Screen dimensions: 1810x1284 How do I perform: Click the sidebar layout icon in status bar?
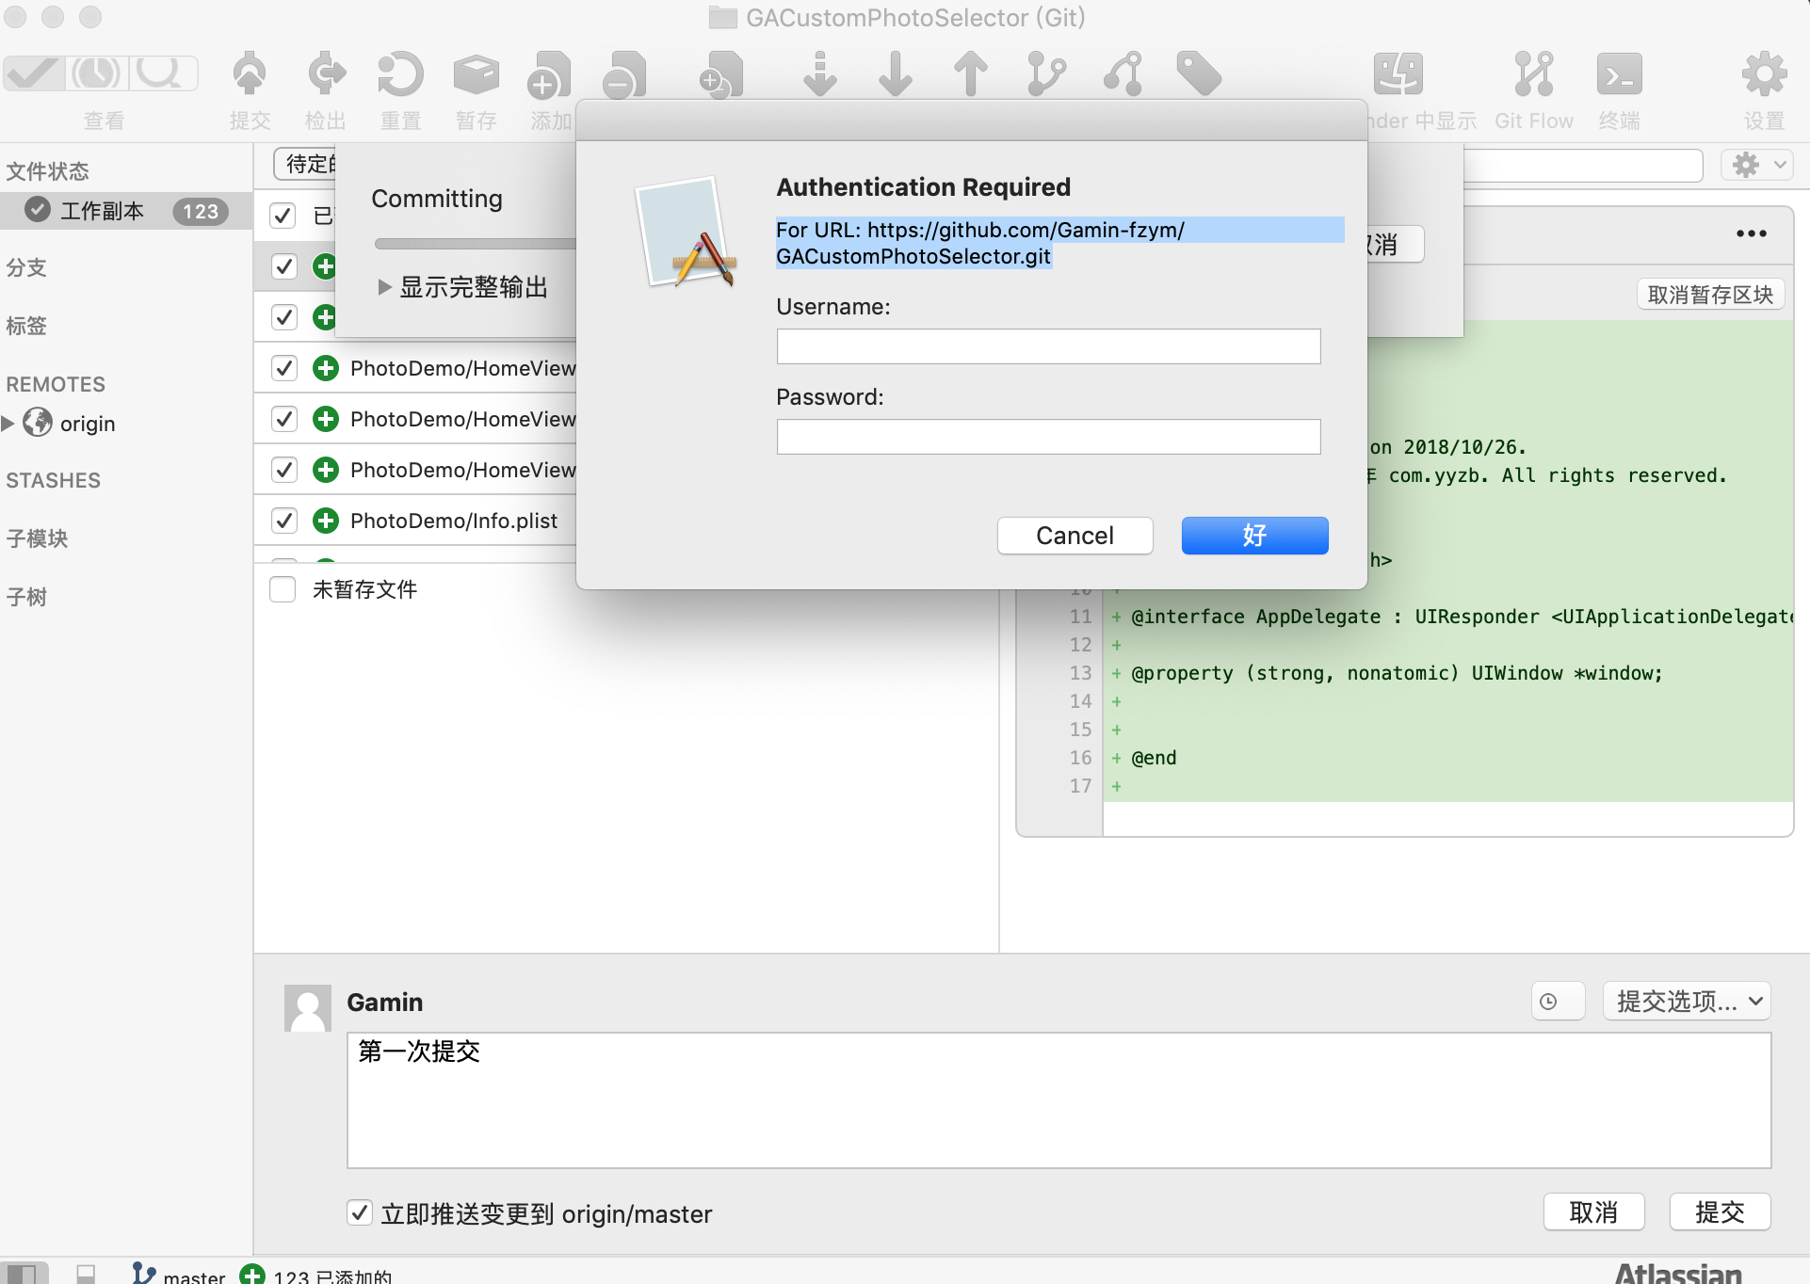[23, 1274]
